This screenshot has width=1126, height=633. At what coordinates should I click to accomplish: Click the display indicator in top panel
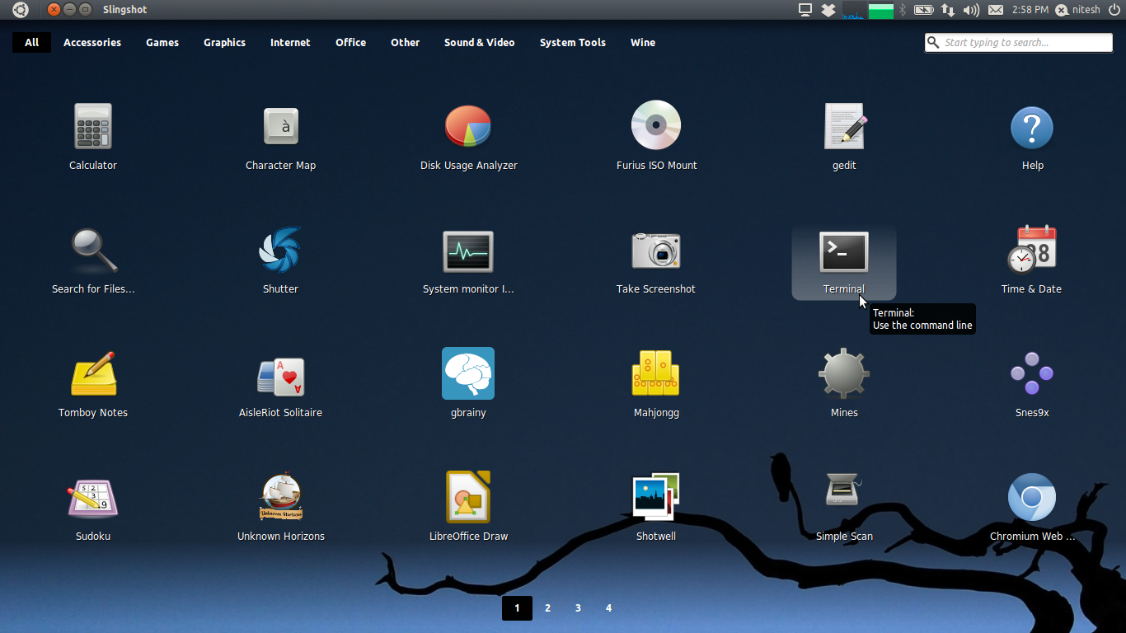[x=805, y=10]
